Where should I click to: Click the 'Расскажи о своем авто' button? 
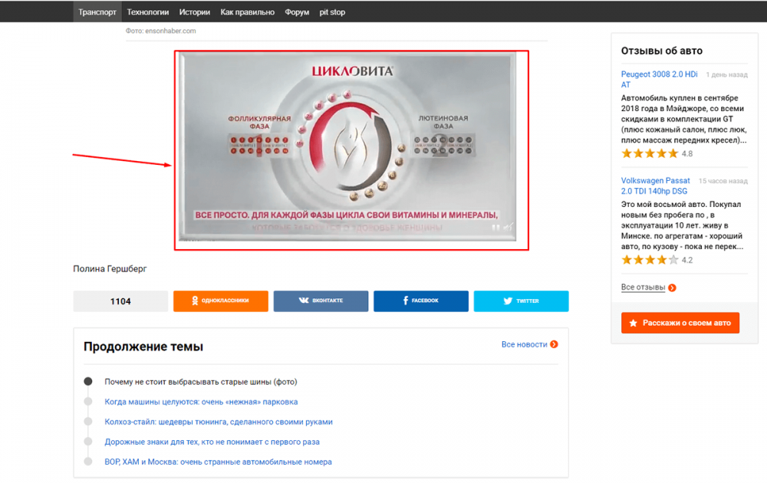680,323
